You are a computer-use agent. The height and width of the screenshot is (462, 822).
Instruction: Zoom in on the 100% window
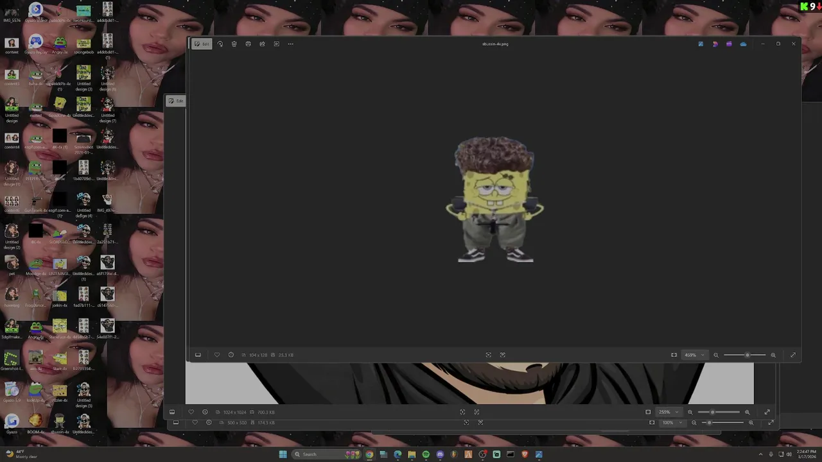coord(751,422)
